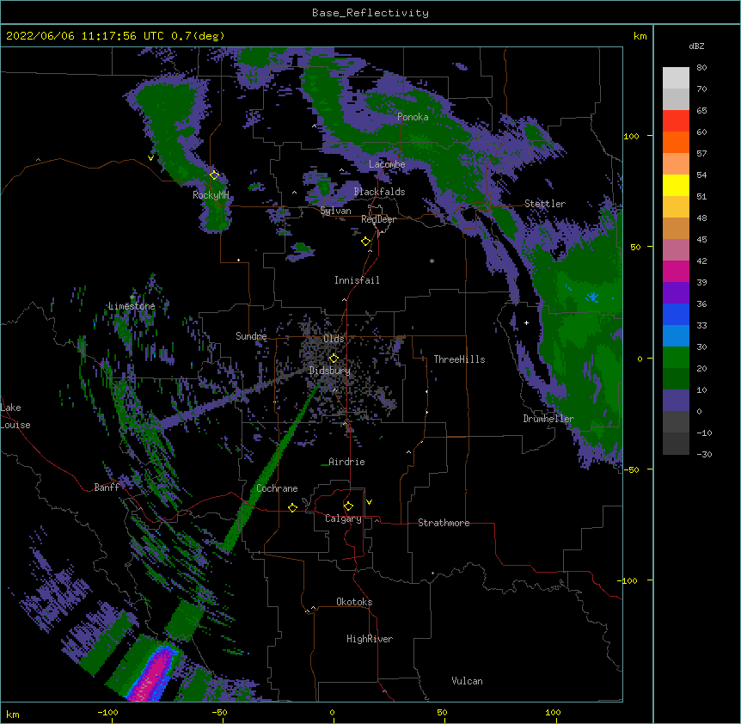Image resolution: width=741 pixels, height=724 pixels.
Task: Click the Blackfalds city label
Action: [x=379, y=192]
